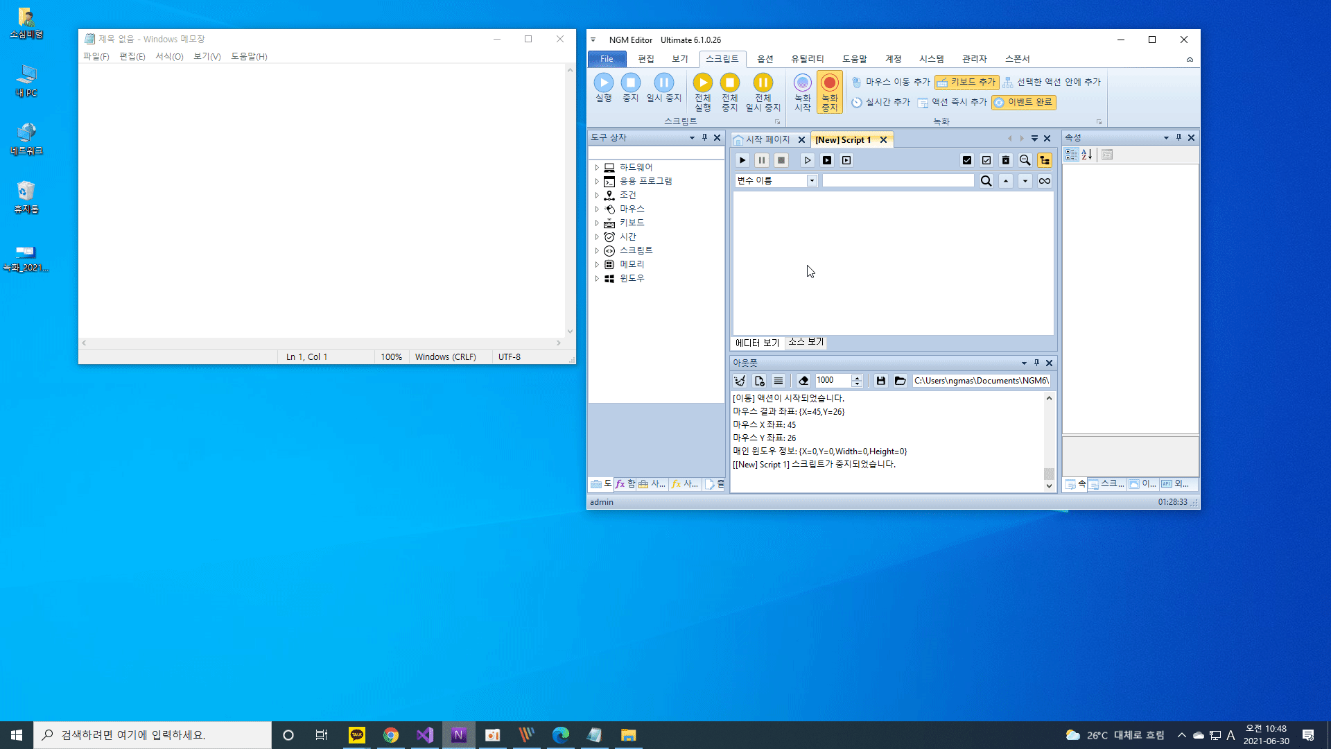
Task: Expand the 조건 tree node
Action: (597, 195)
